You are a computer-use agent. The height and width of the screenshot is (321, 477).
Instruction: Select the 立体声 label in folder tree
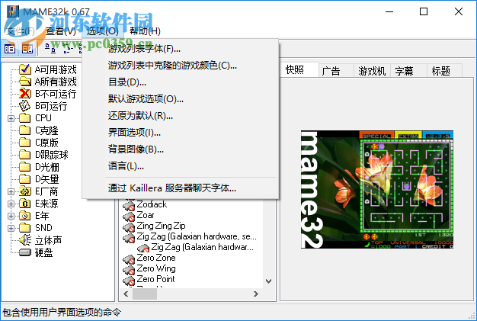(x=48, y=240)
